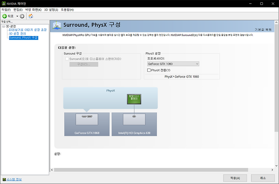The height and width of the screenshot is (184, 279).
Task: Open the 바탕 화면(K) menu
Action: tap(33, 10)
